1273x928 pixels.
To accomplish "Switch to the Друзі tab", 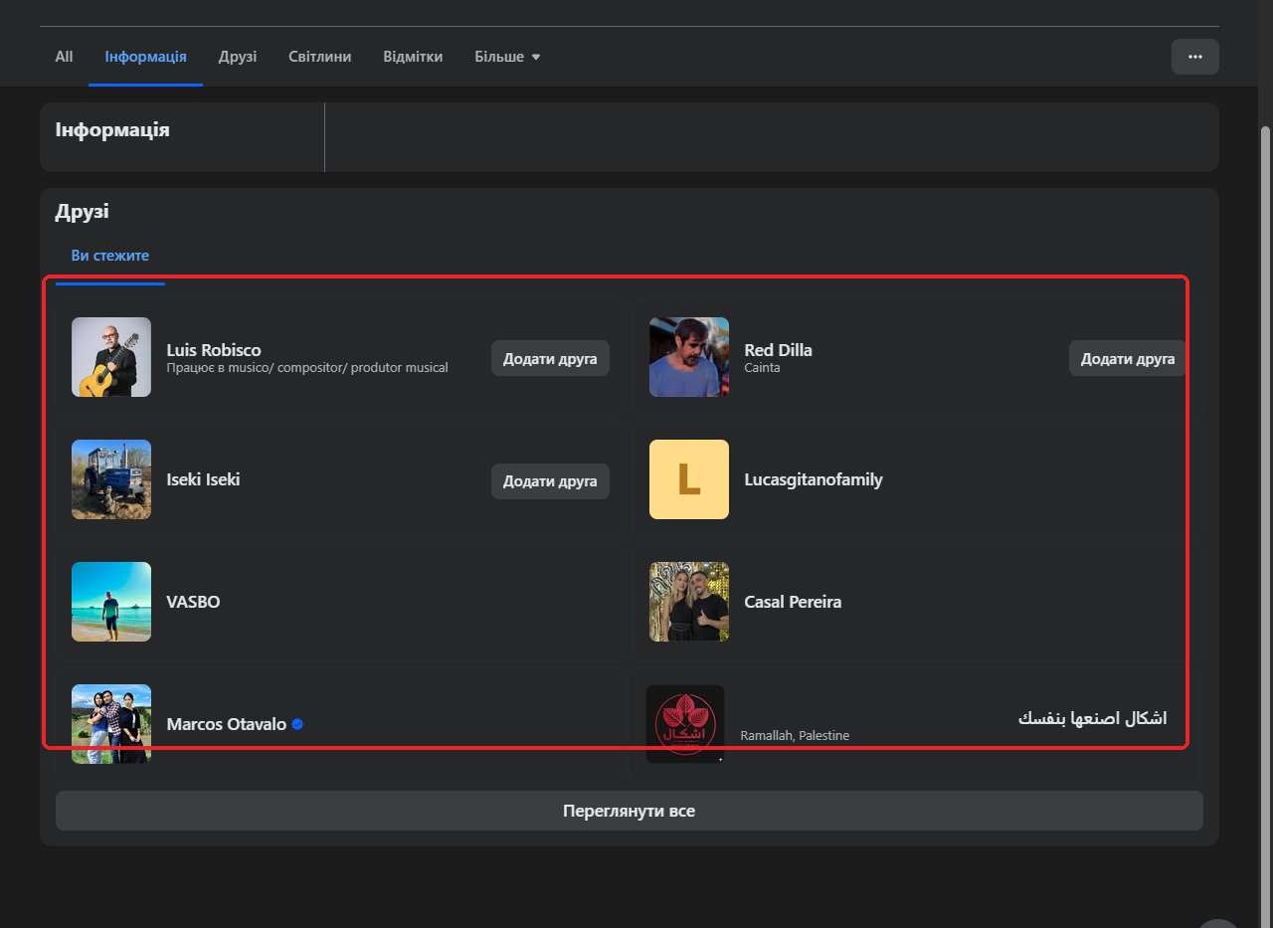I will point(238,57).
